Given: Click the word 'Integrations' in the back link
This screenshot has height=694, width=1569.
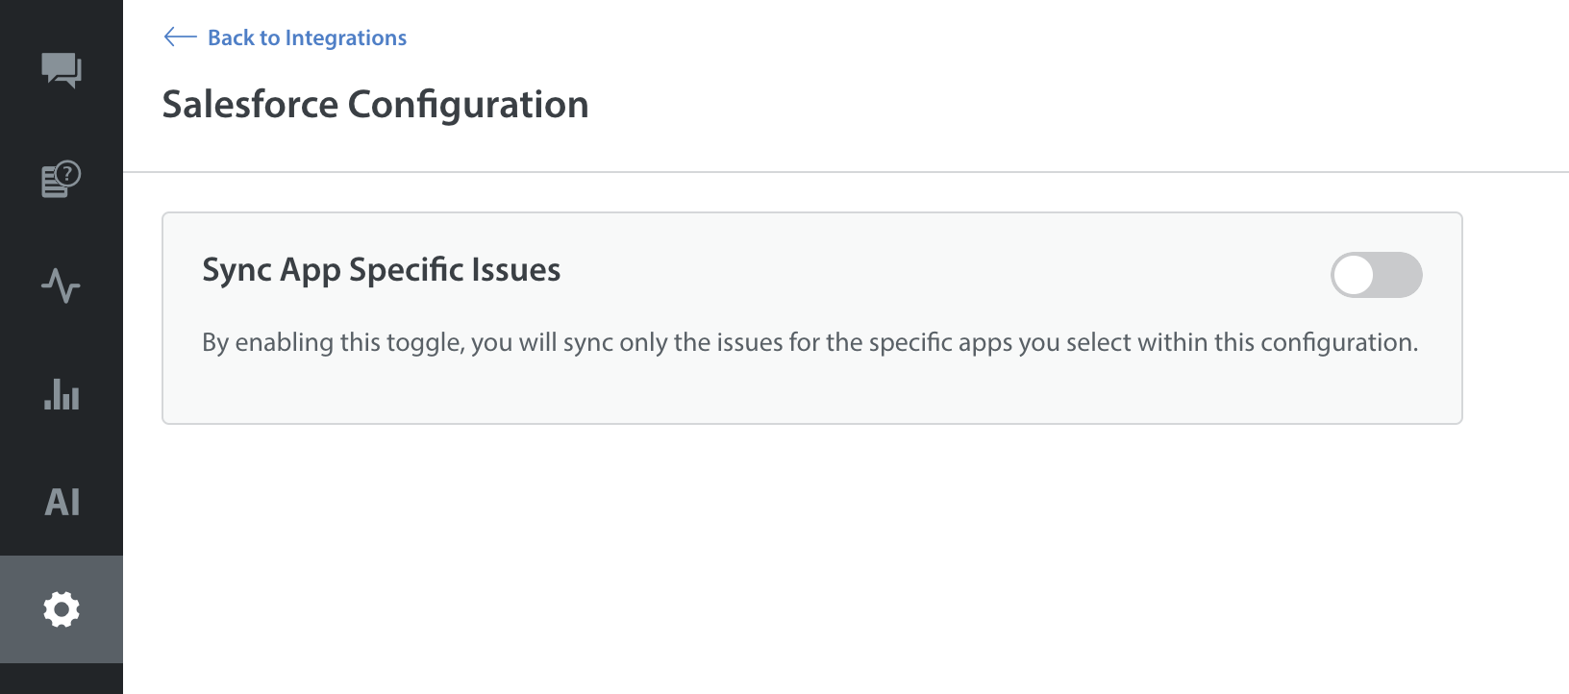Looking at the screenshot, I should pyautogui.click(x=346, y=37).
